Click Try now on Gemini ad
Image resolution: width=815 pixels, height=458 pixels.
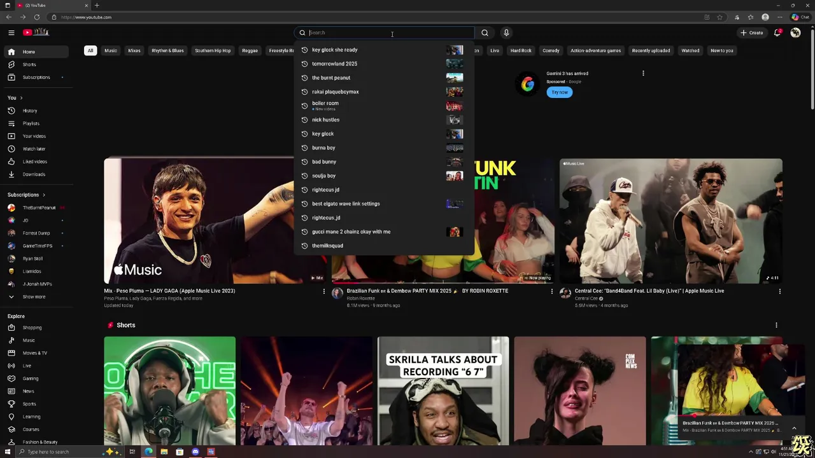point(560,92)
